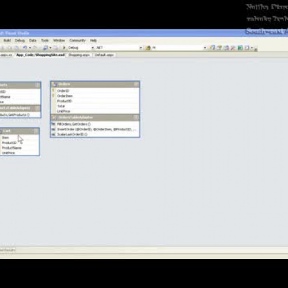Select the UnitPrice column in Orders table
Image resolution: width=288 pixels, height=288 pixels.
click(95, 111)
